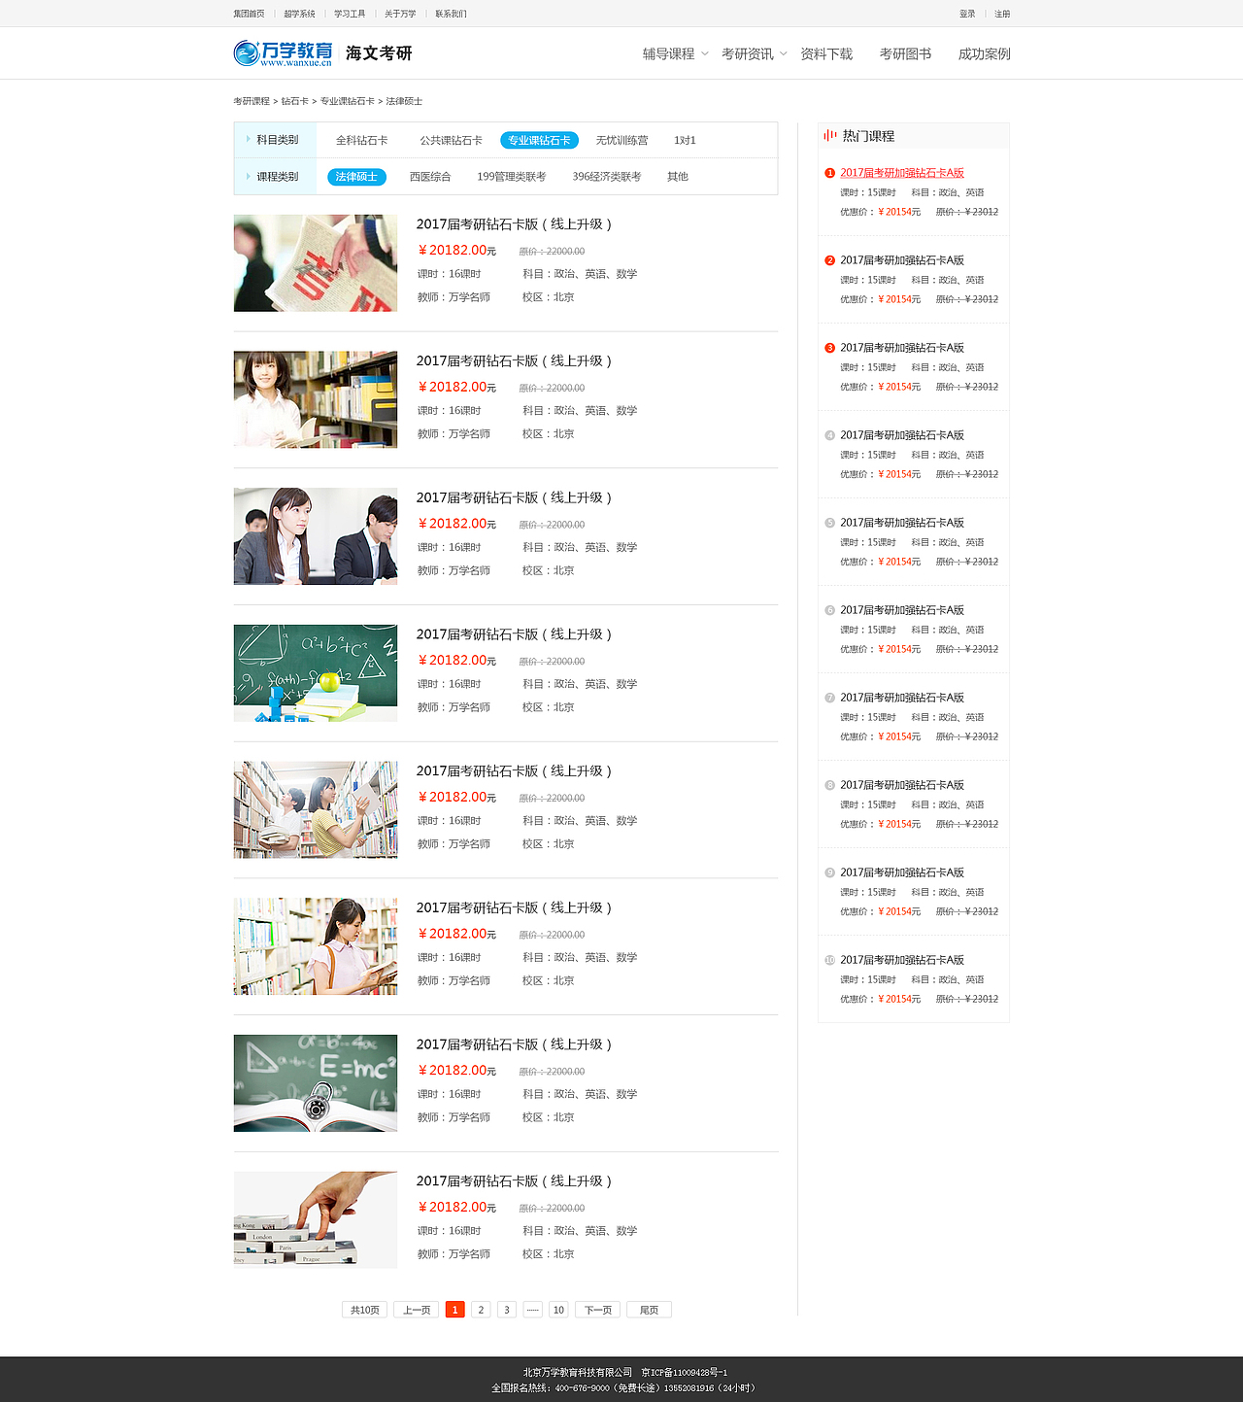Click the 热门课程 panel header icon
1243x1402 pixels.
[x=830, y=135]
